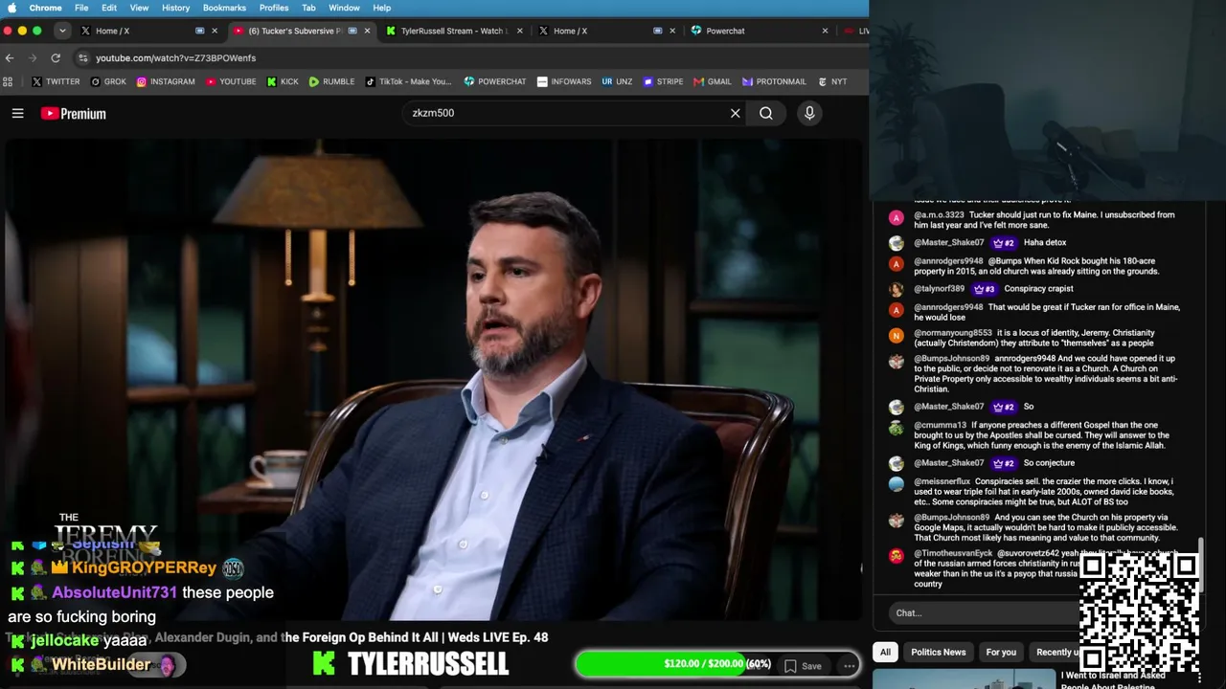
Task: Open the INFOWARS bookmark
Action: [564, 82]
